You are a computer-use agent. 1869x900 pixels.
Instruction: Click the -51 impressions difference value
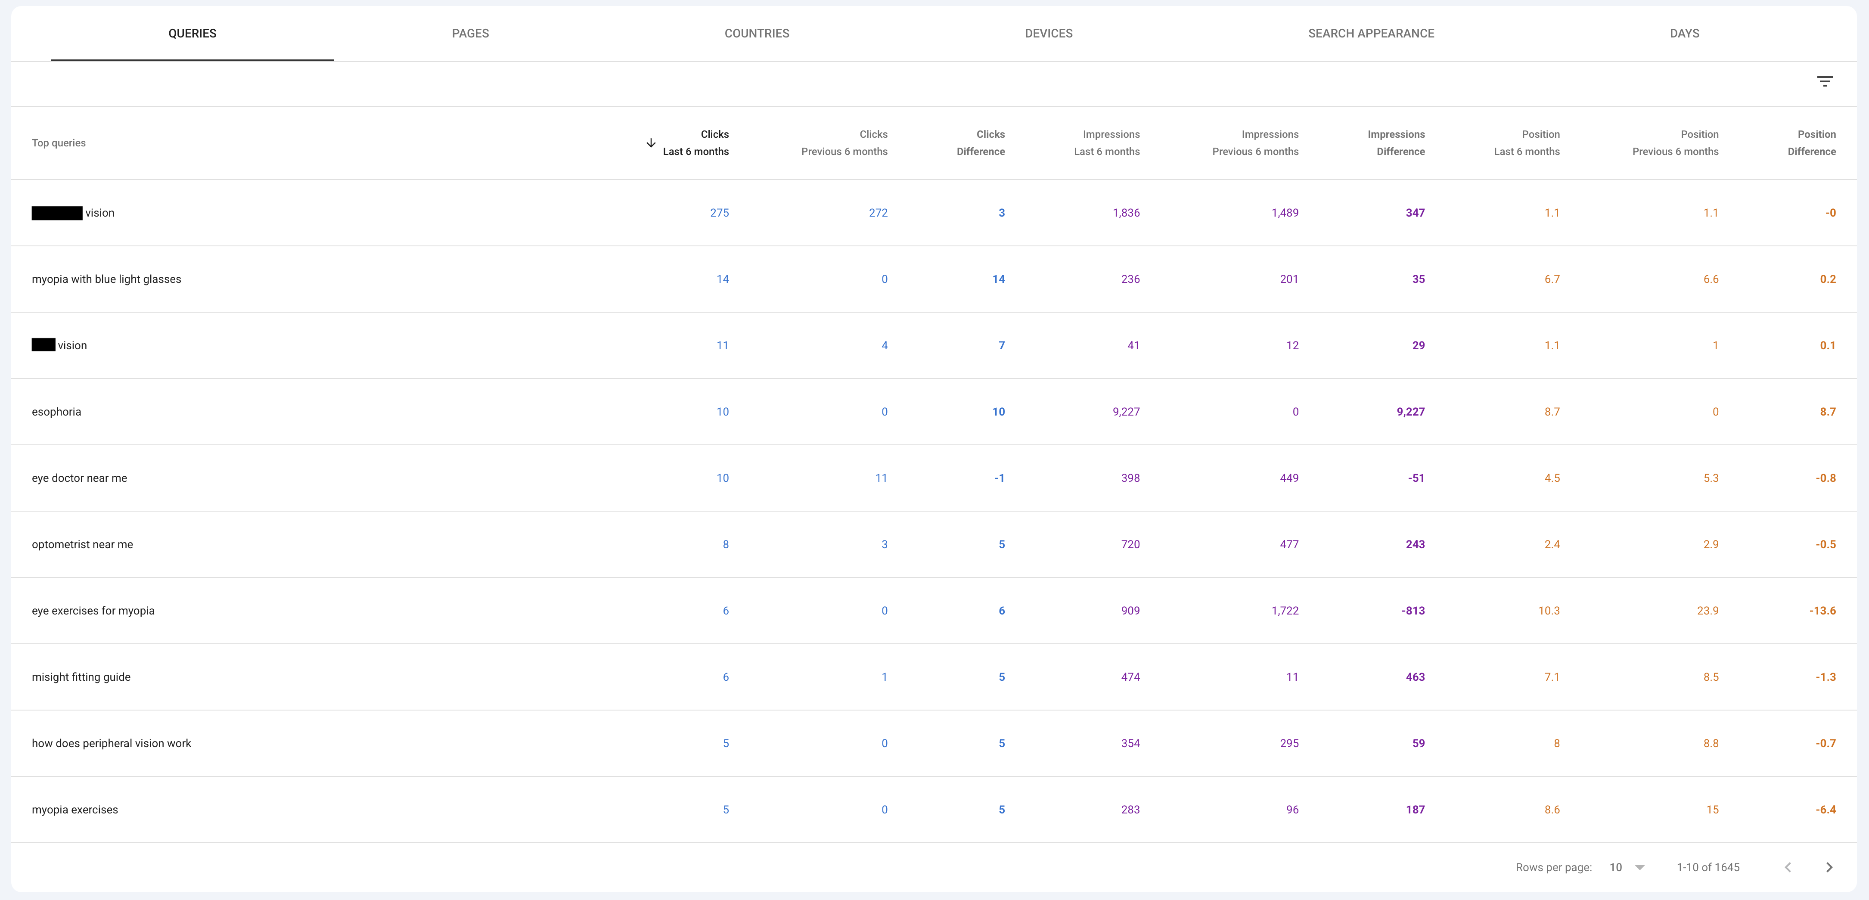(x=1416, y=478)
